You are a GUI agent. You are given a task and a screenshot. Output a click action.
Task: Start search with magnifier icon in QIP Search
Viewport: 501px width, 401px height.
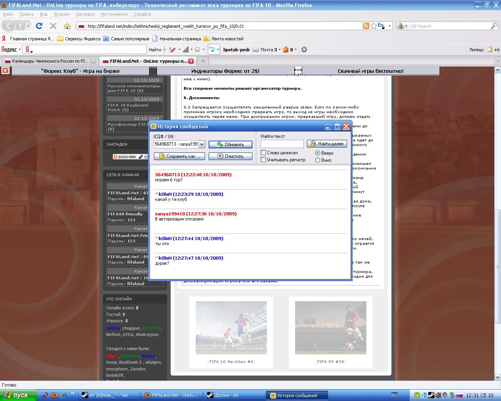tap(494, 26)
